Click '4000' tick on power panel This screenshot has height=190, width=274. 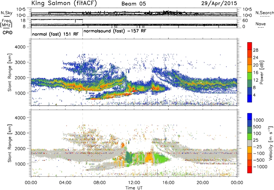coord(20,47)
